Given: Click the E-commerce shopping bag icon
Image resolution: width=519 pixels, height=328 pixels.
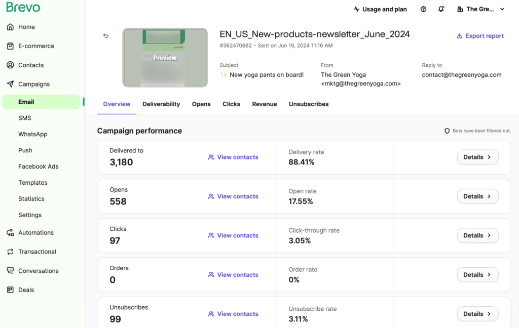Looking at the screenshot, I should 10,46.
